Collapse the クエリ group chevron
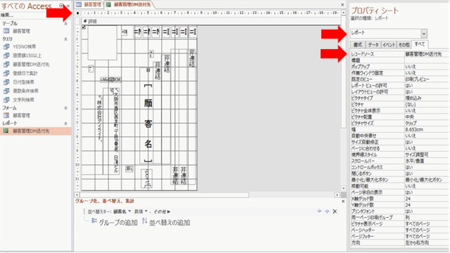Screen dimensions: 450x253 (x=65, y=39)
